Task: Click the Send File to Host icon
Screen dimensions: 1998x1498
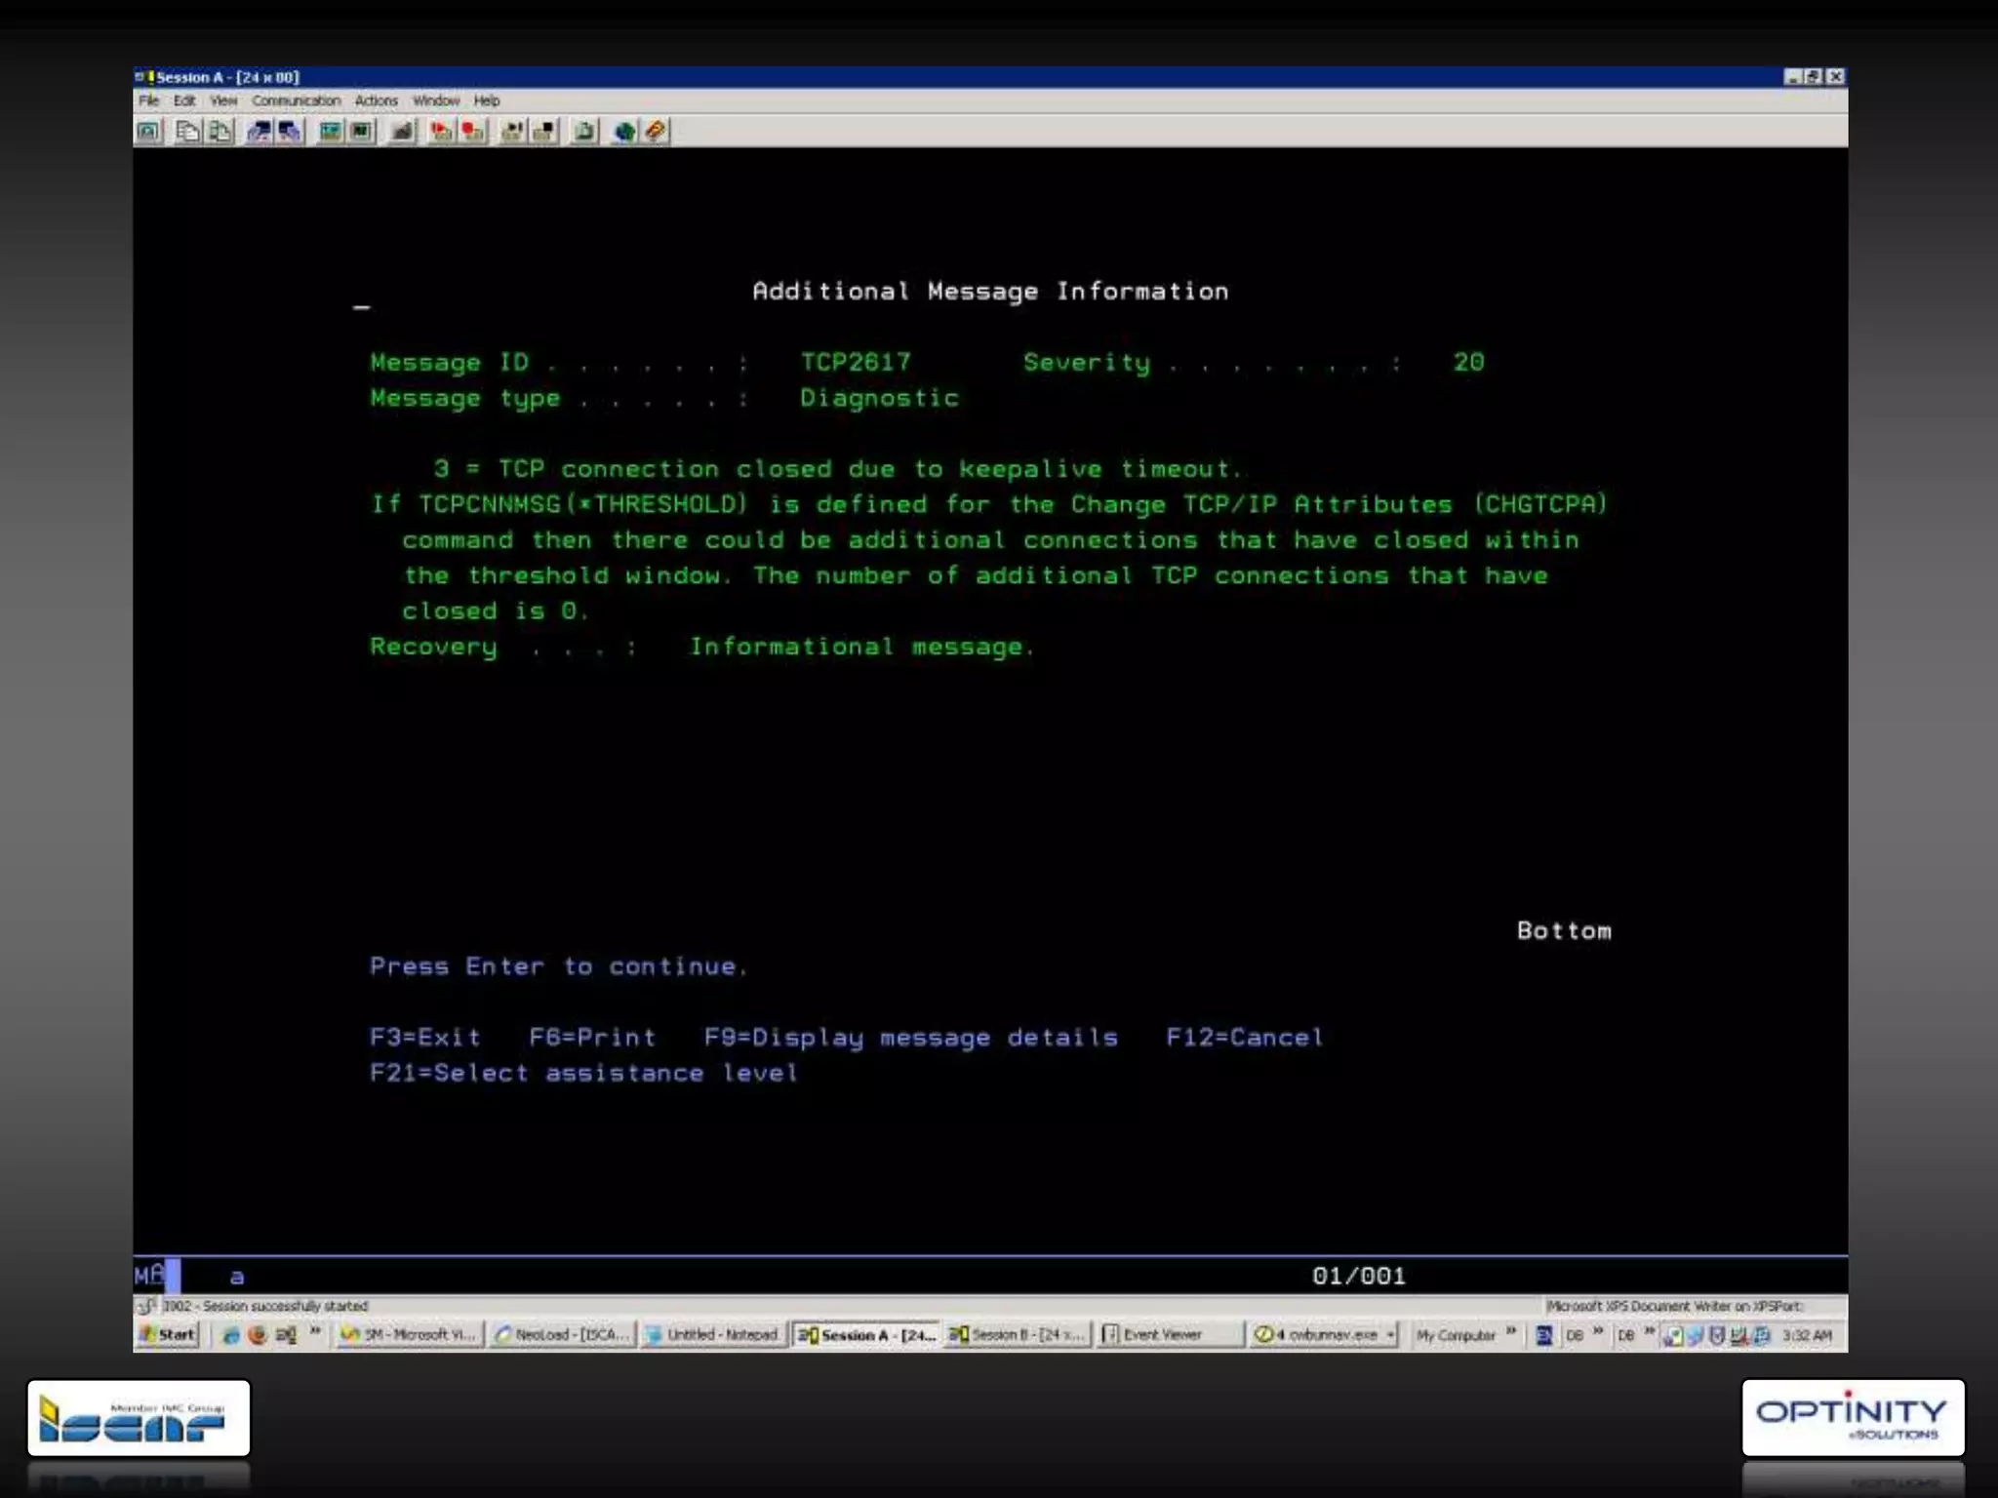Action: (259, 132)
